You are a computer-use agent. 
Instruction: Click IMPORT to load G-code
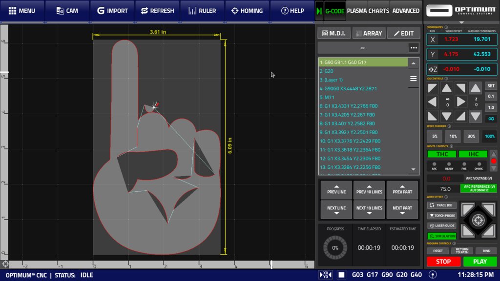coord(112,11)
